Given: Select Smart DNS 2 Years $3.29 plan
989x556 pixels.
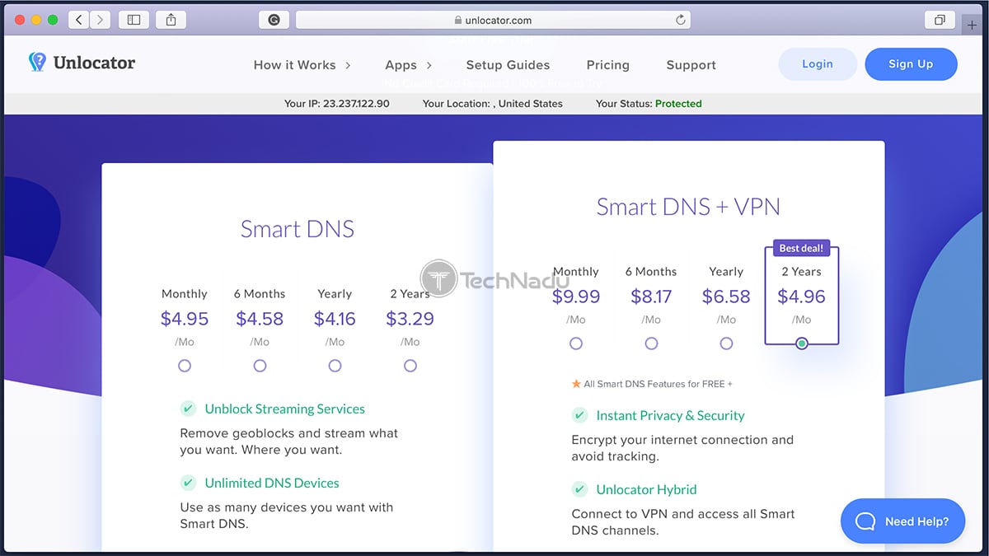Looking at the screenshot, I should pyautogui.click(x=410, y=366).
